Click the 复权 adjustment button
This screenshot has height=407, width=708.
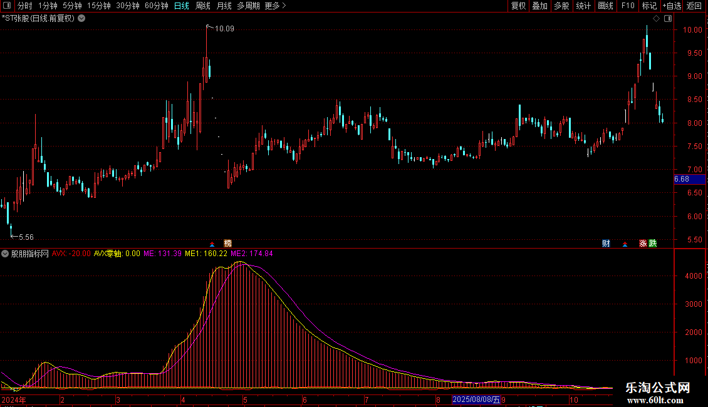pos(518,6)
